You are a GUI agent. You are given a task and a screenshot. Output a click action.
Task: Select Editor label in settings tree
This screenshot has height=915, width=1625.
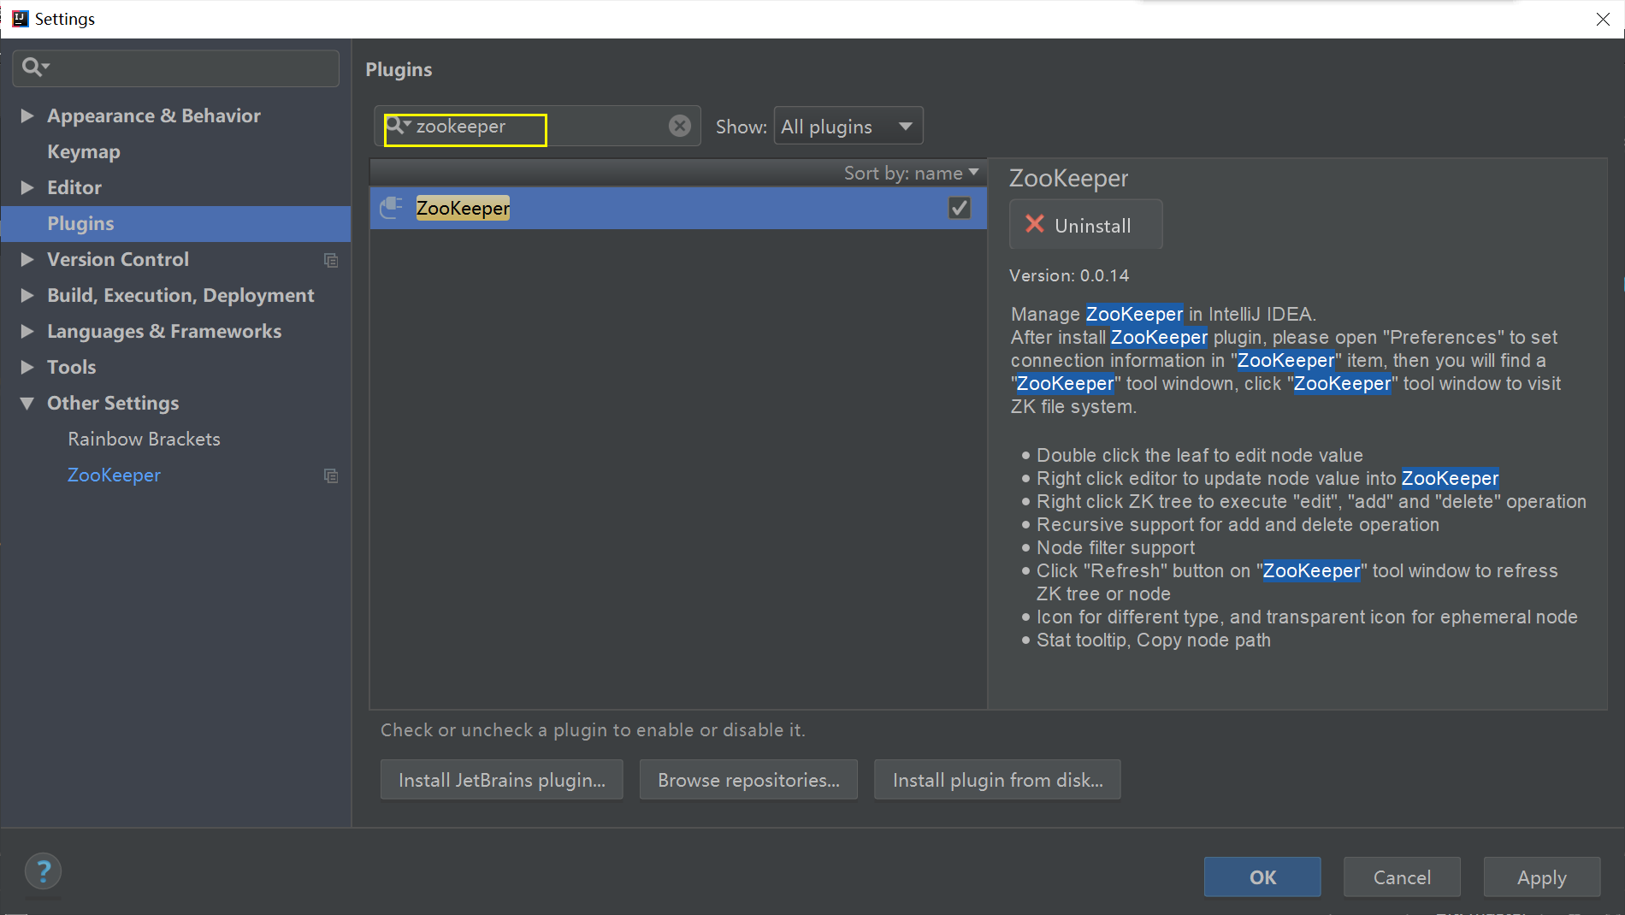[74, 187]
